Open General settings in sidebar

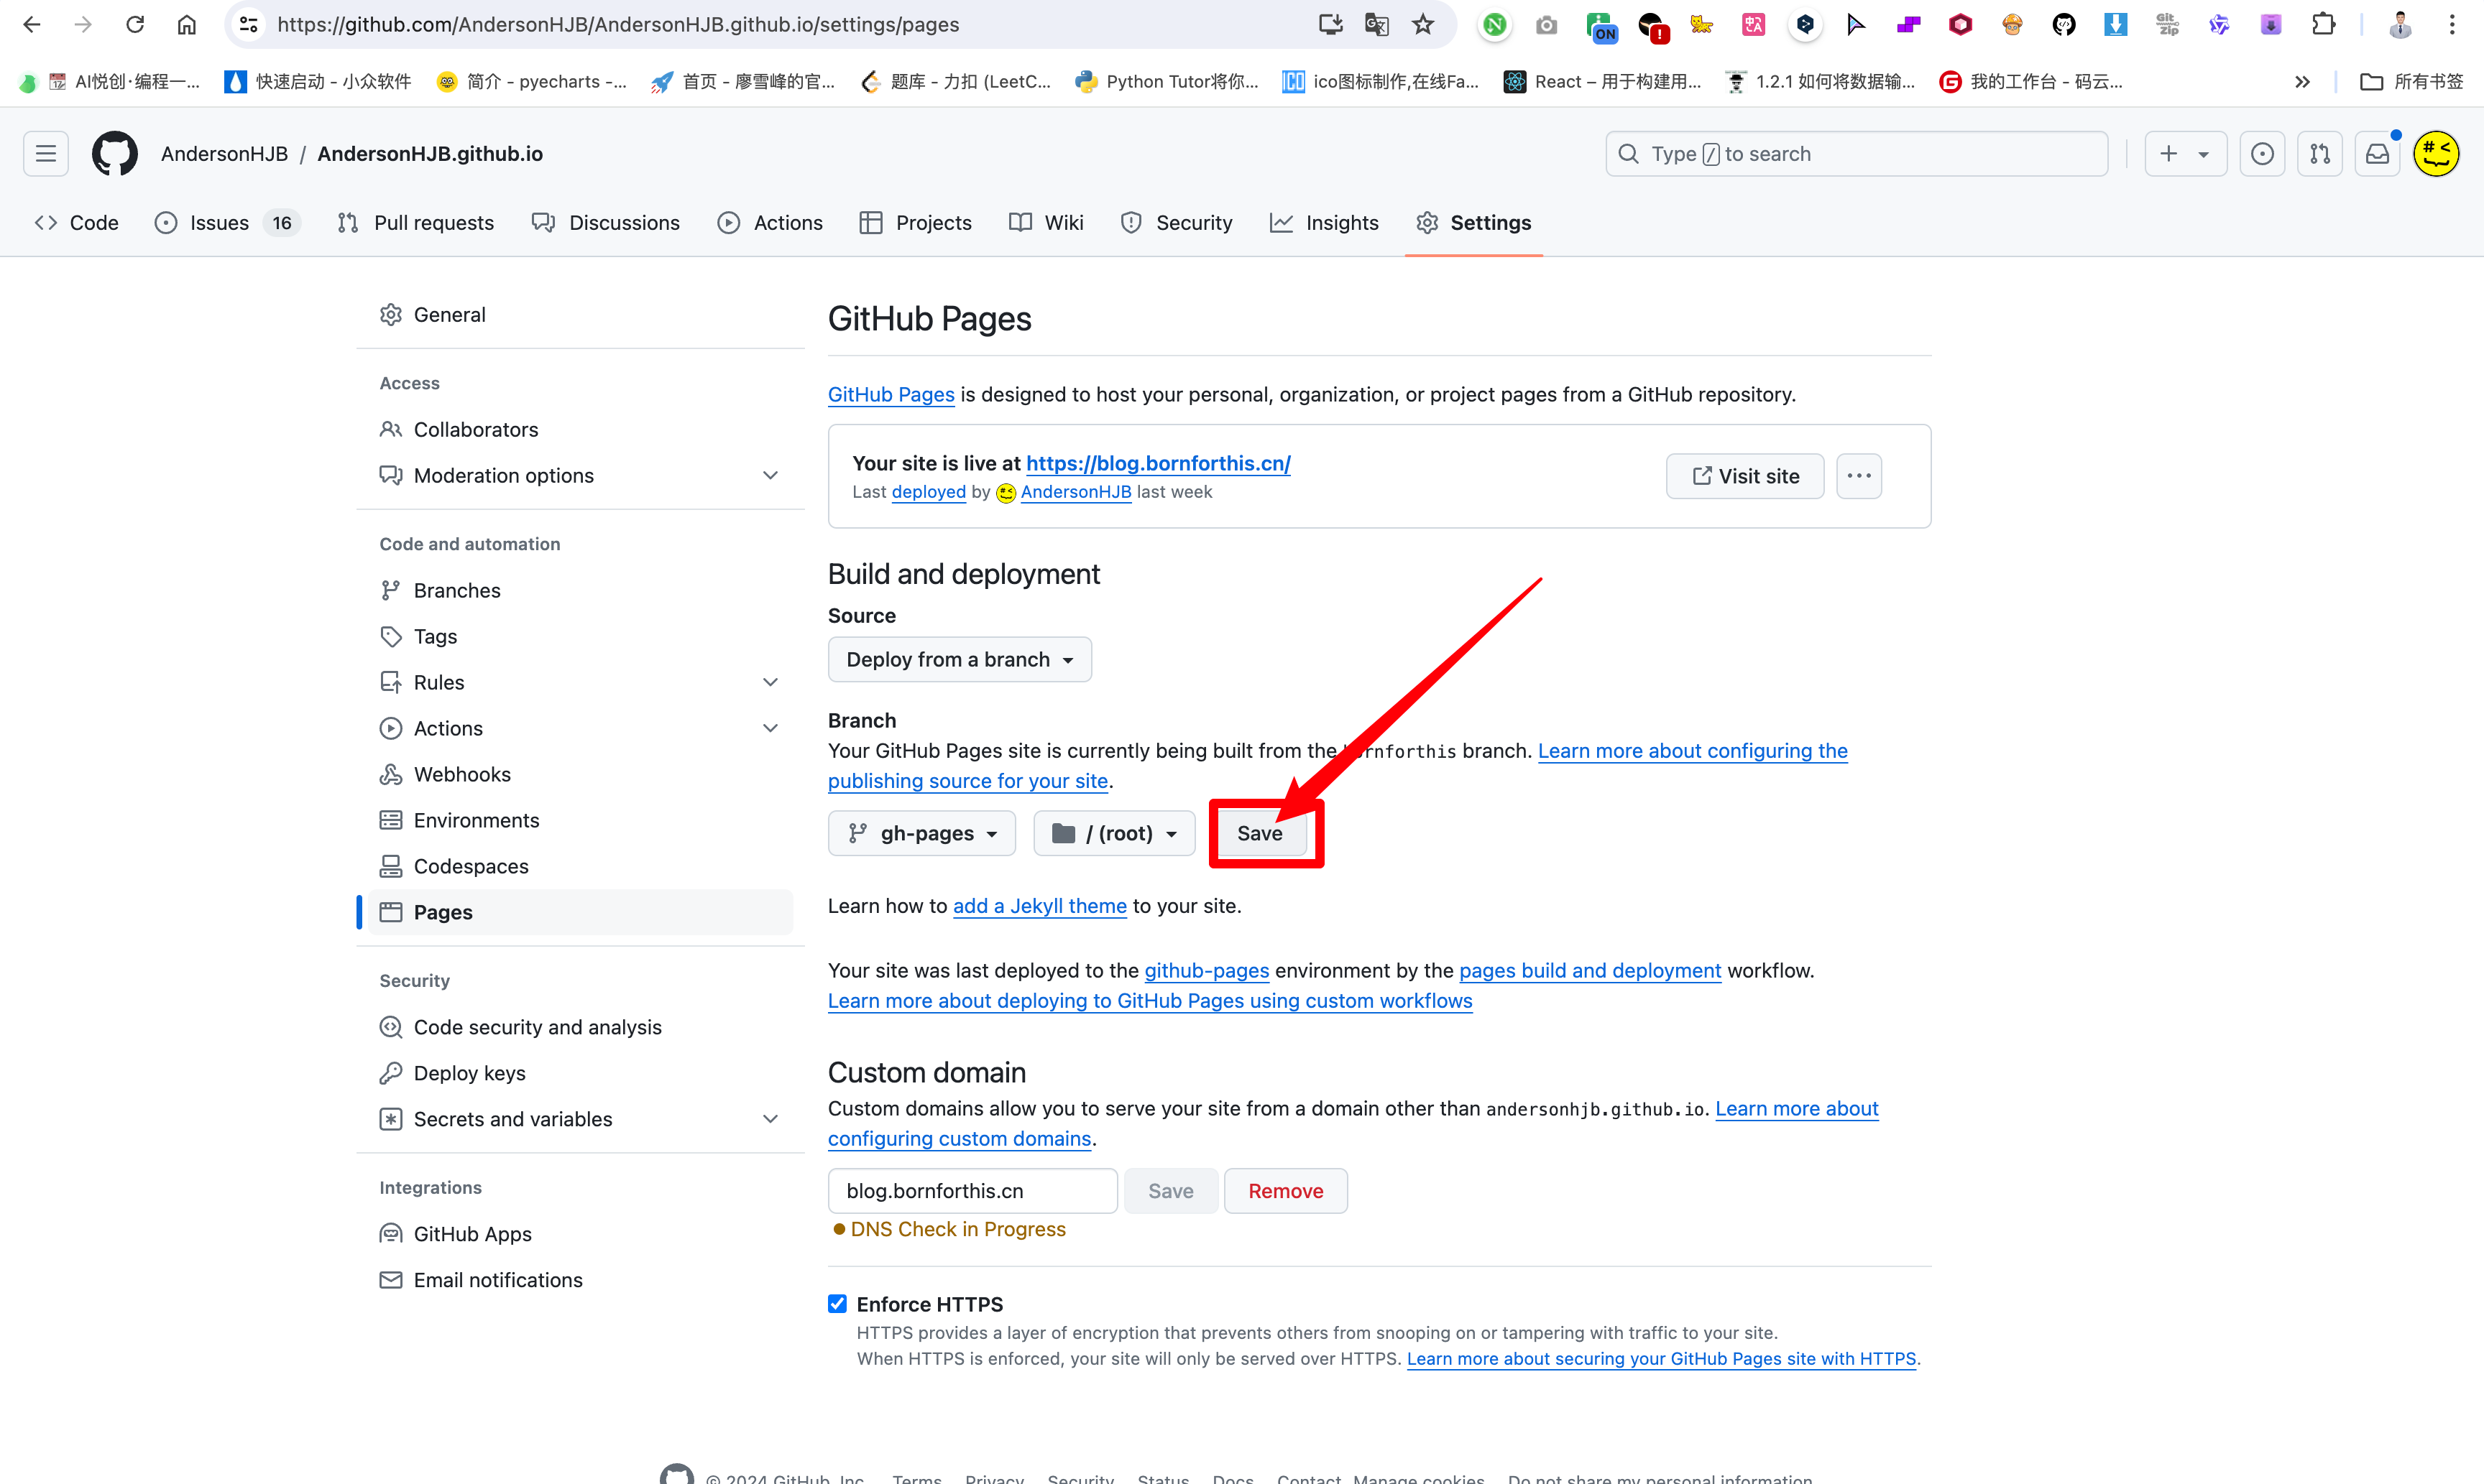point(580,315)
